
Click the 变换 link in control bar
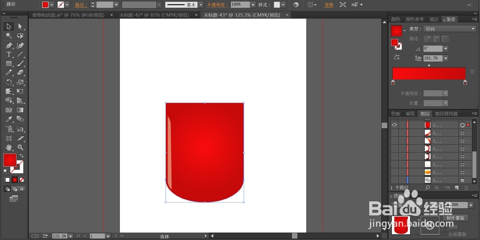(329, 5)
